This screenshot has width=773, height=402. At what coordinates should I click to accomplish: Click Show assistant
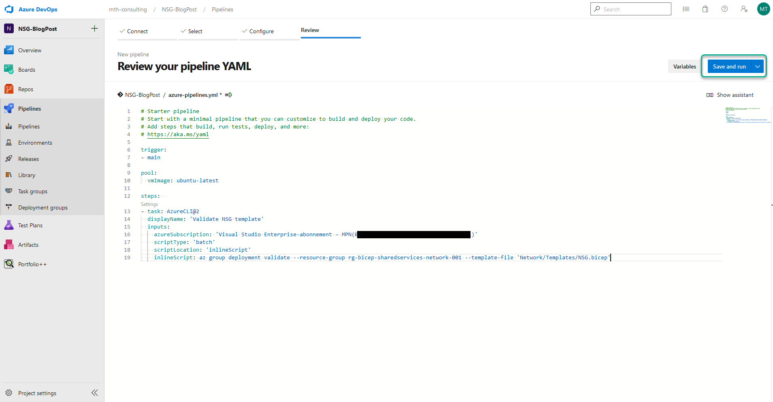[x=730, y=95]
